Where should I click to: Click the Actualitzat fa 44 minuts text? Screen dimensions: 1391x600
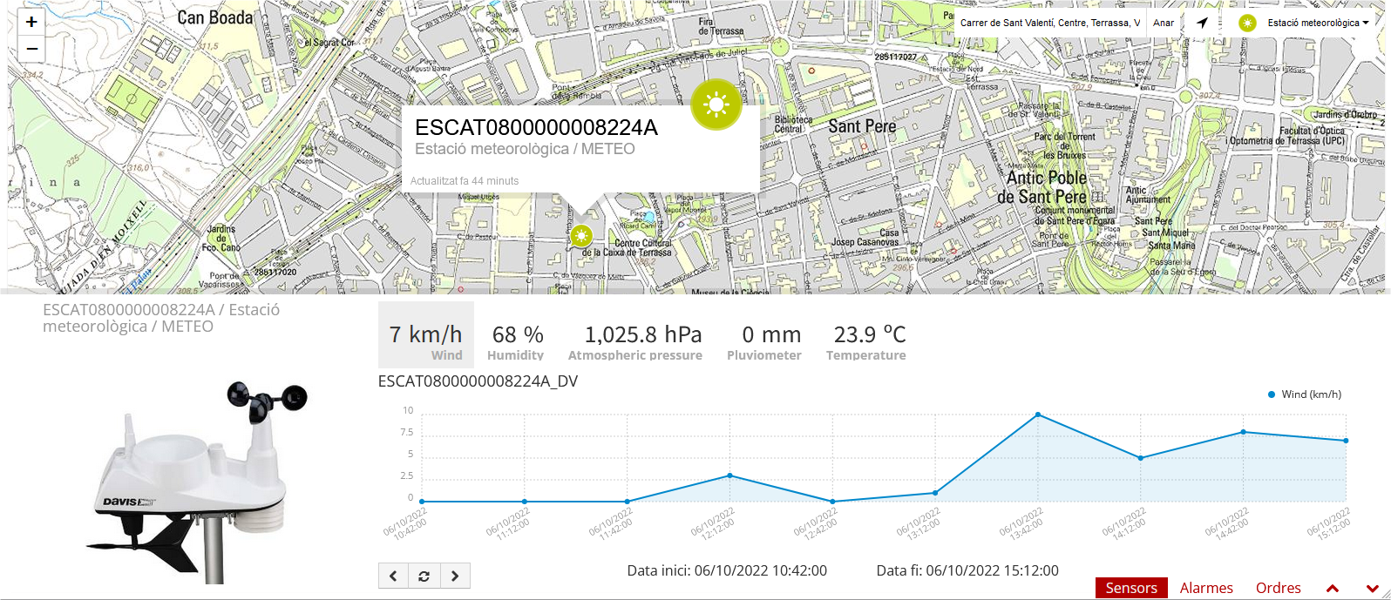(465, 181)
